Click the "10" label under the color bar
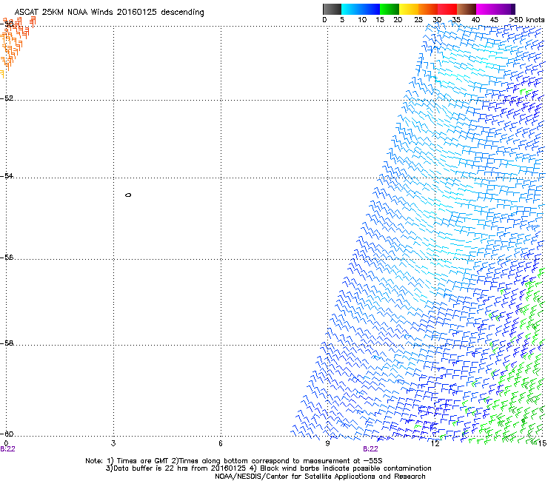Screen dimensions: 548x481 [x=362, y=20]
